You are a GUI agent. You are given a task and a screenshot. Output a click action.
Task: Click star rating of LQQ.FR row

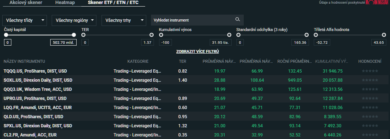(370, 108)
